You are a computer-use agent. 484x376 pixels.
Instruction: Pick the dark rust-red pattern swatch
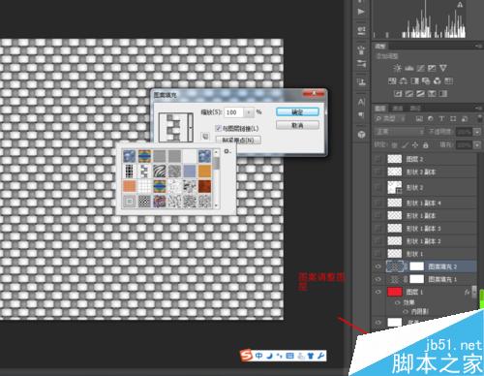point(205,186)
